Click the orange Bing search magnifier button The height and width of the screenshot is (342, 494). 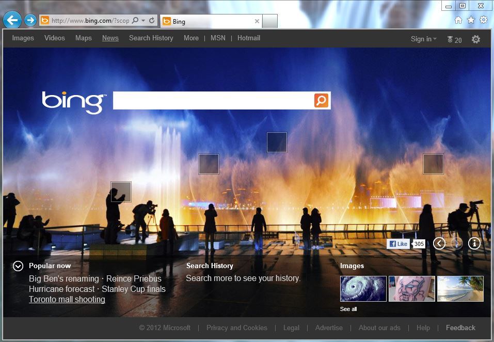[321, 100]
